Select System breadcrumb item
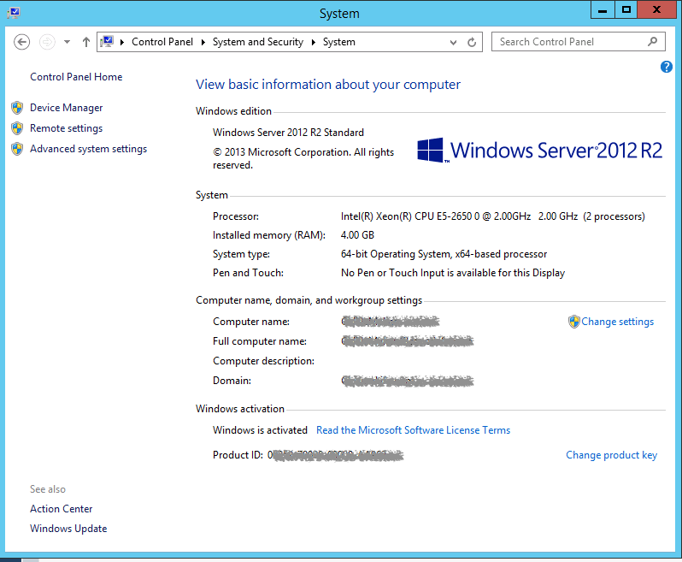The image size is (682, 562). tap(339, 42)
